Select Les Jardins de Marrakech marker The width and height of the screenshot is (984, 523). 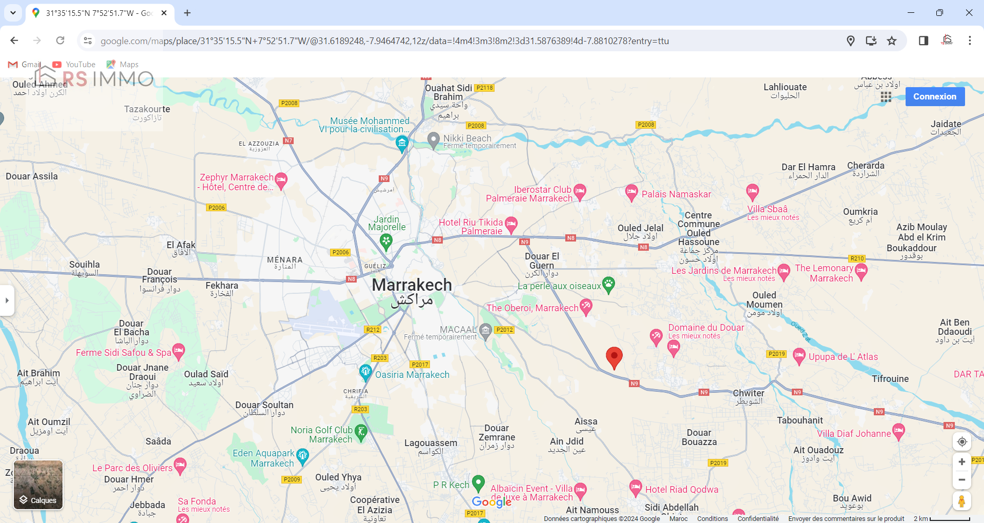(x=784, y=271)
